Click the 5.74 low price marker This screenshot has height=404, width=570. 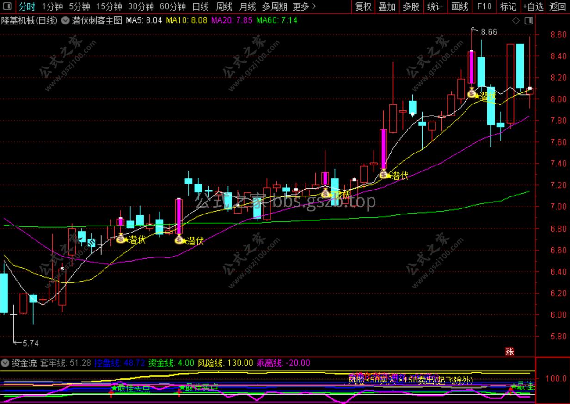(x=25, y=343)
